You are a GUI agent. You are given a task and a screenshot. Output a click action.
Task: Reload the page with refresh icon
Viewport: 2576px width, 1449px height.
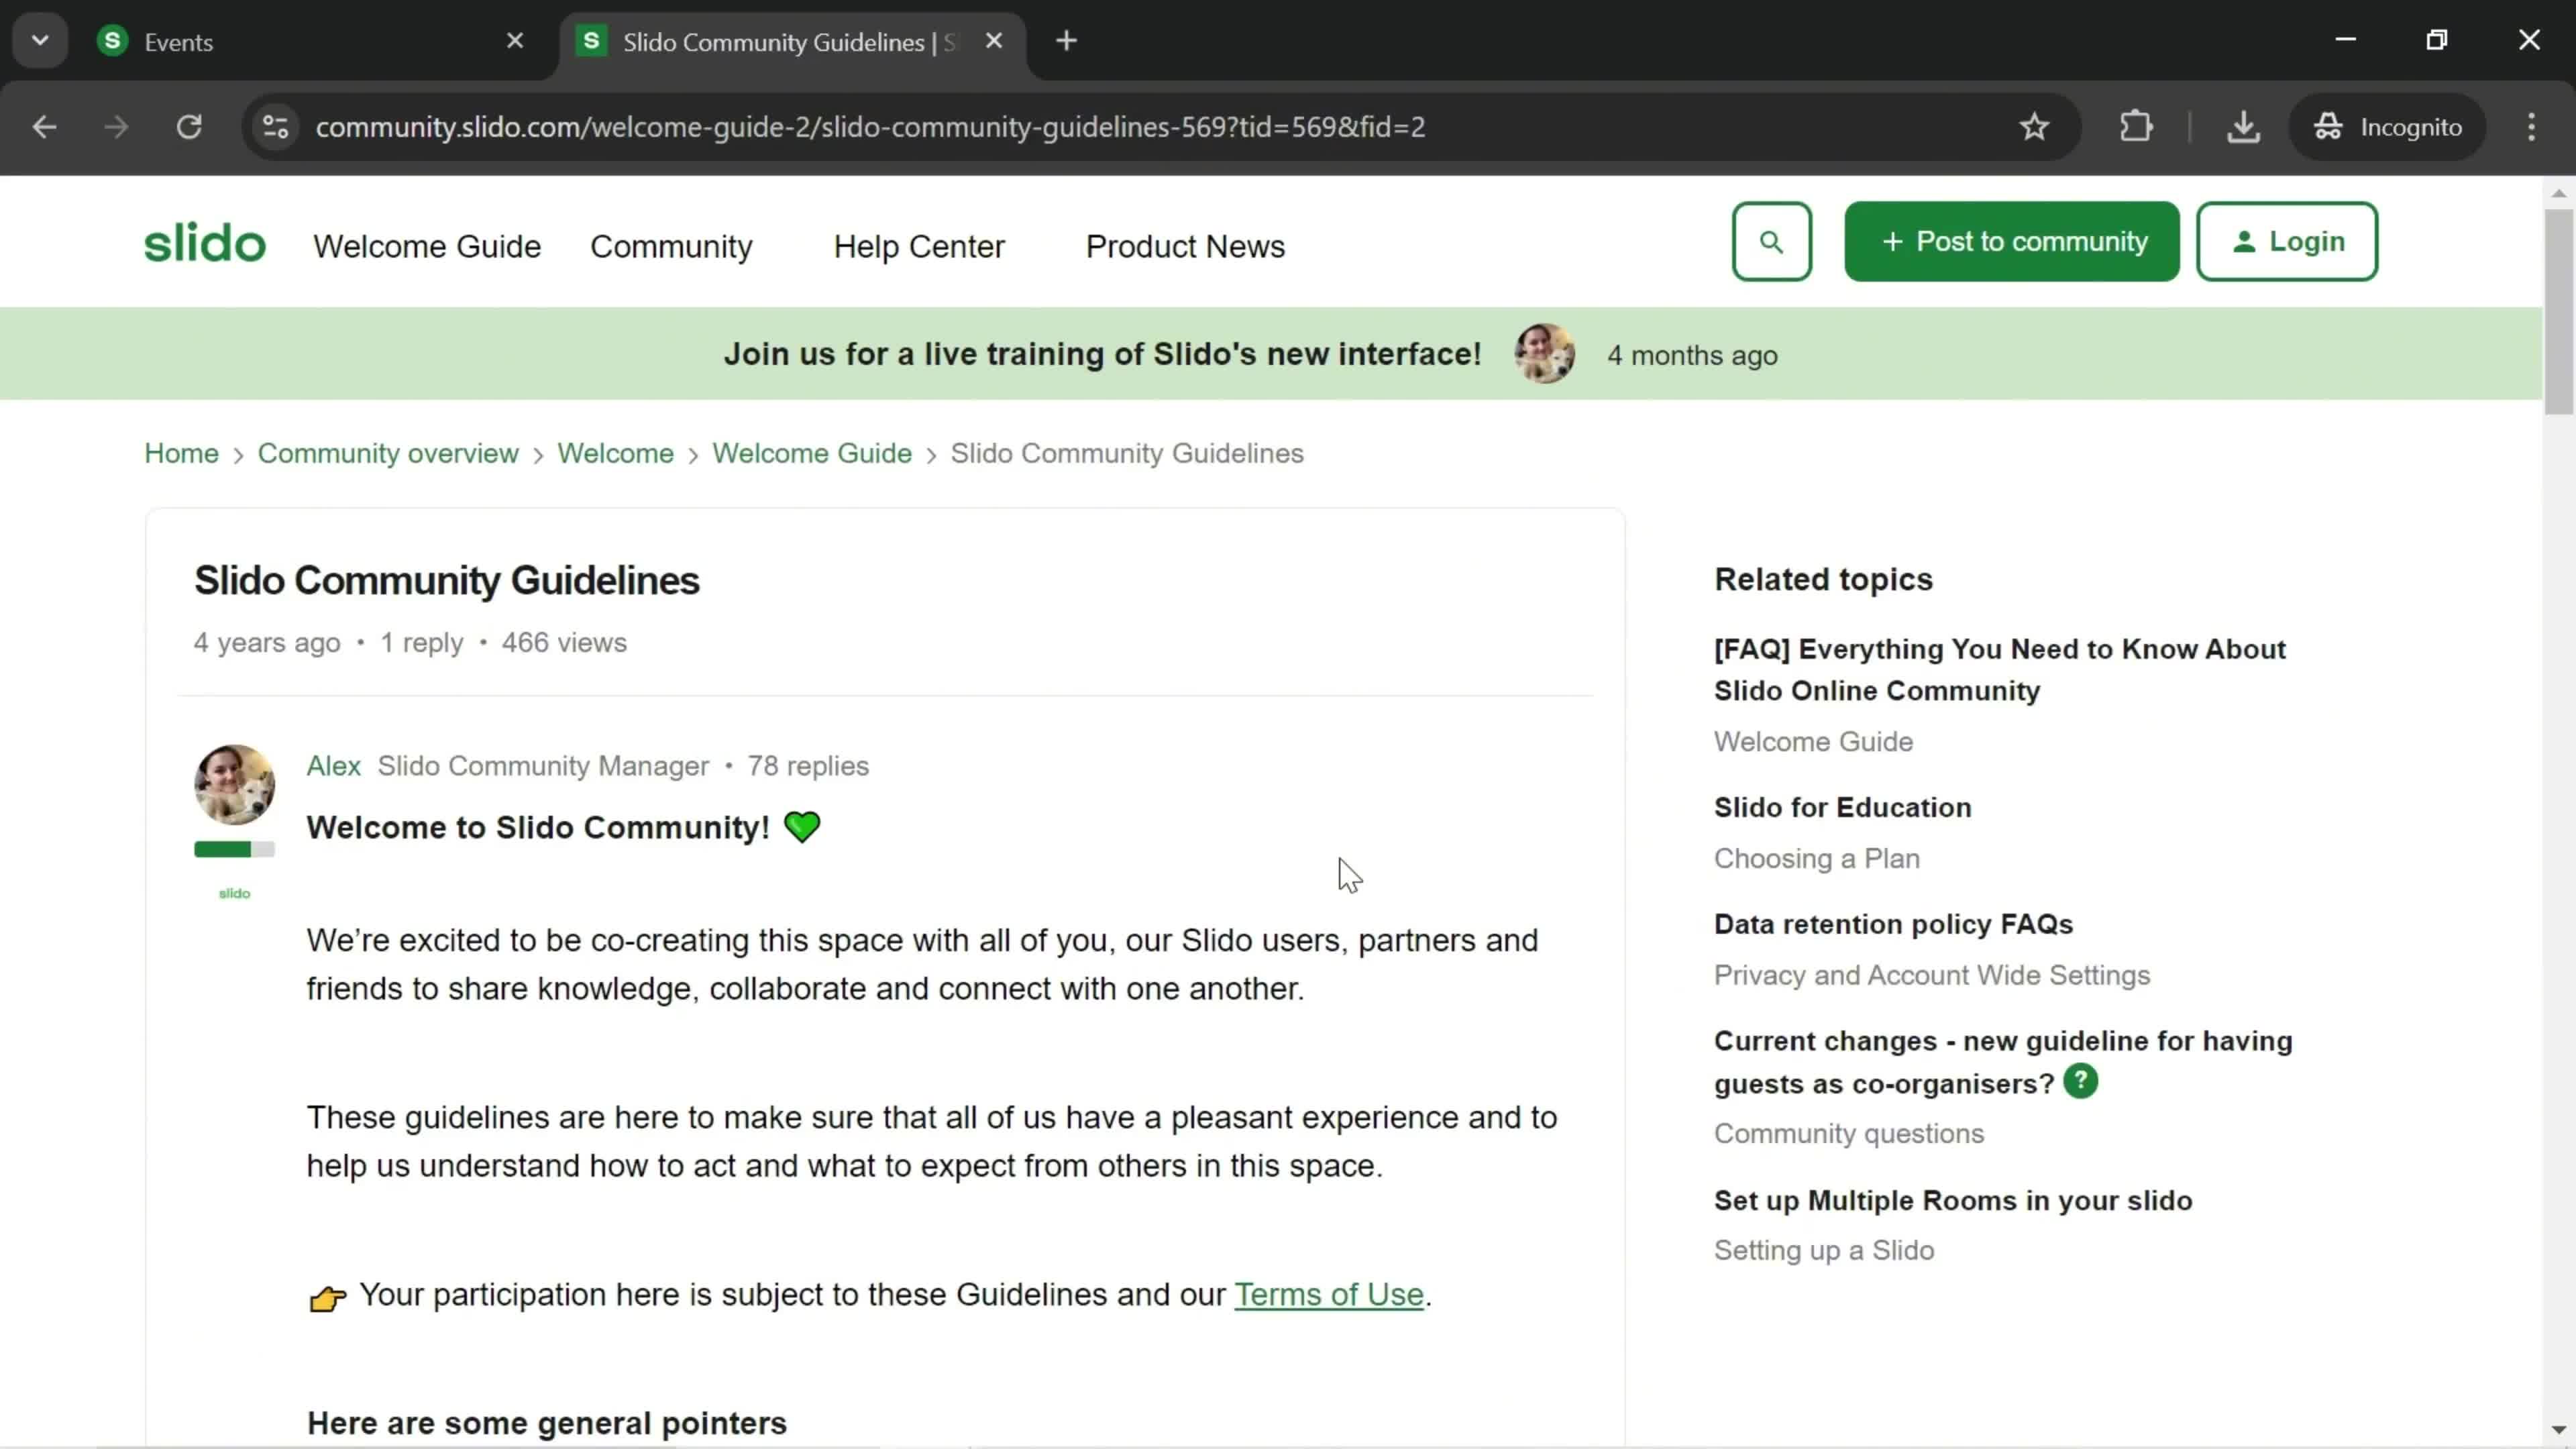(x=189, y=127)
